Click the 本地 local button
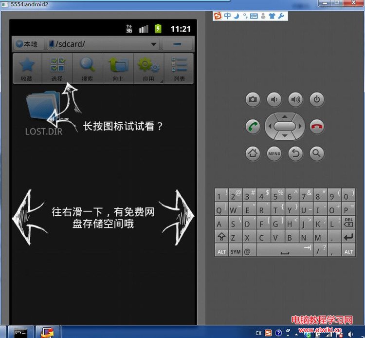365x338 pixels. click(x=28, y=44)
